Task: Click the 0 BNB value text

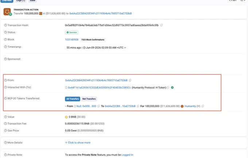Action: (x=73, y=117)
